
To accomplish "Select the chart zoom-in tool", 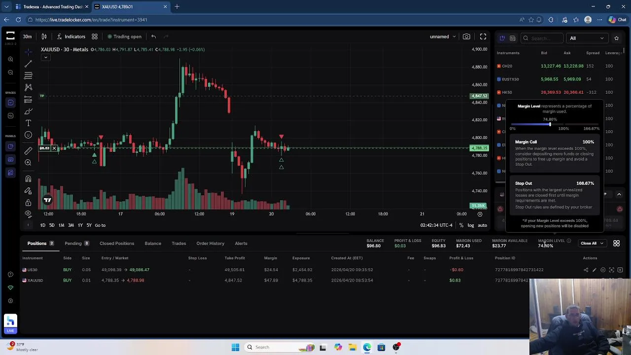I will point(28,163).
